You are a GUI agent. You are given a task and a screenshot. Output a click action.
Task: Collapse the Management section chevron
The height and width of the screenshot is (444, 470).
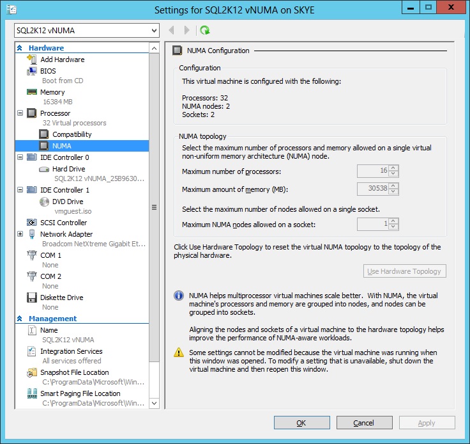click(x=20, y=319)
